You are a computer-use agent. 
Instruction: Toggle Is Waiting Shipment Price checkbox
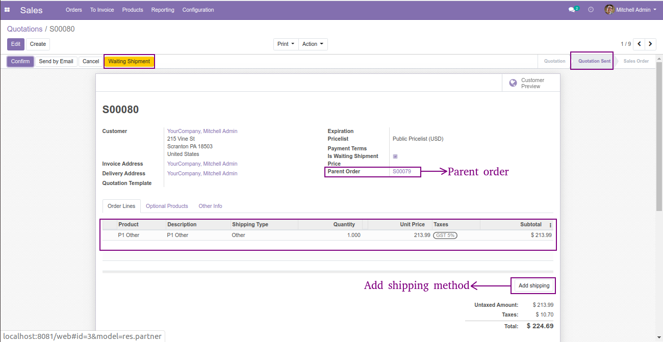coord(395,156)
